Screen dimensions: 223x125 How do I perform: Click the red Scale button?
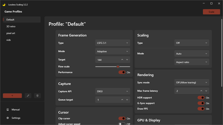click(x=211, y=12)
